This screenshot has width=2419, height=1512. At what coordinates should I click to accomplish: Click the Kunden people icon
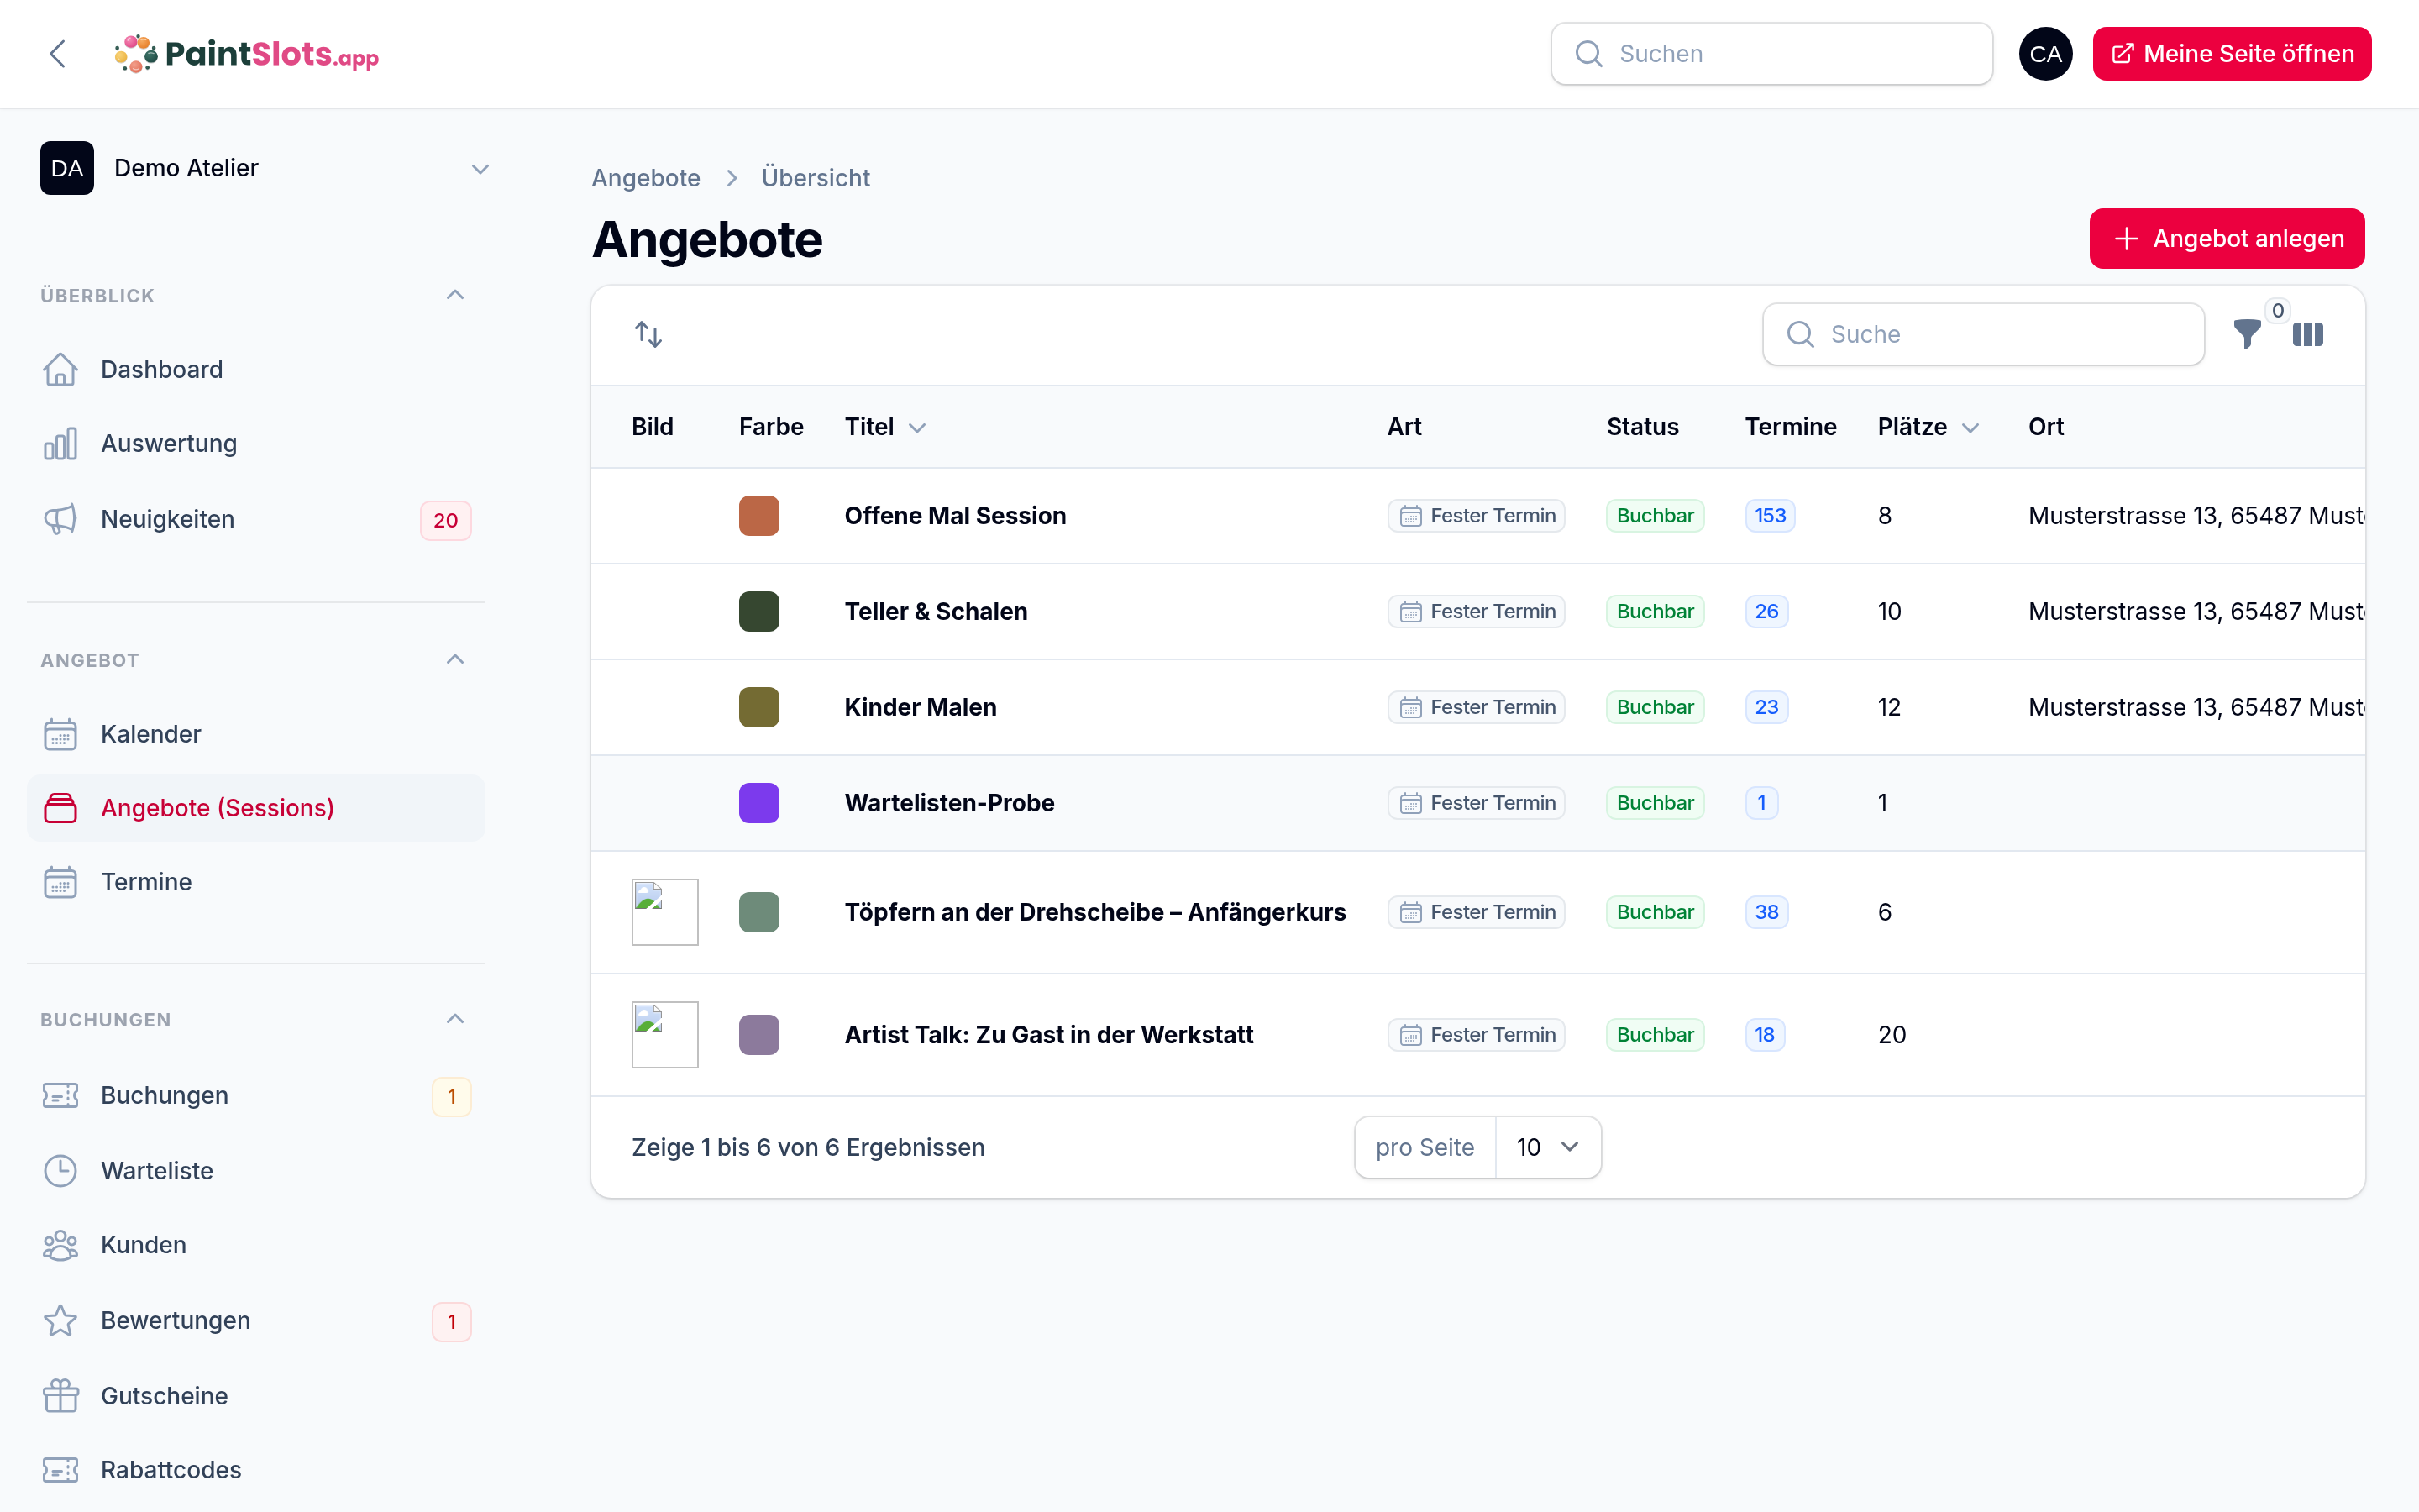point(60,1245)
